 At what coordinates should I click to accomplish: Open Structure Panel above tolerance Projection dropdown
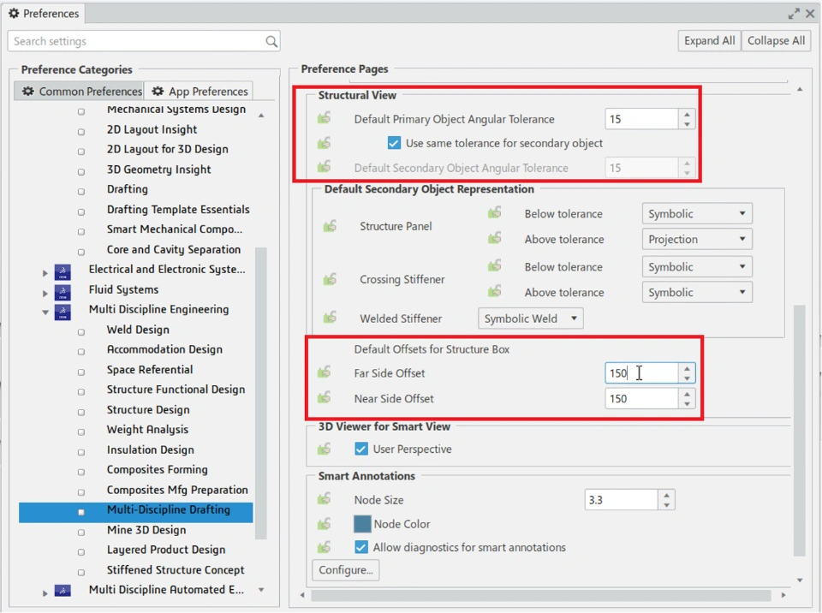click(x=697, y=240)
